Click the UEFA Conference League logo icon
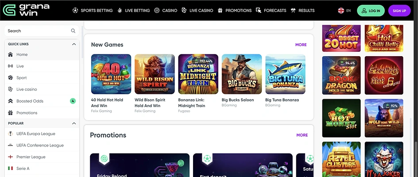The height and width of the screenshot is (177, 418). (x=10, y=145)
